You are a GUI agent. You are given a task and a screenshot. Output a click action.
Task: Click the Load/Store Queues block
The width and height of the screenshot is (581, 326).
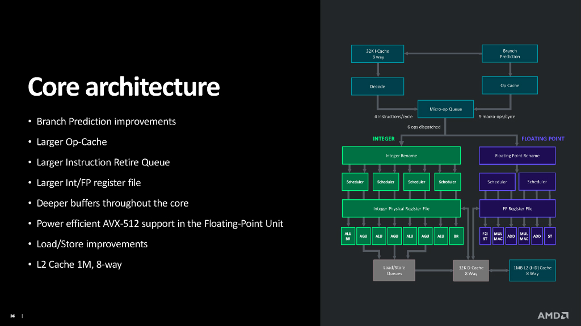point(394,271)
